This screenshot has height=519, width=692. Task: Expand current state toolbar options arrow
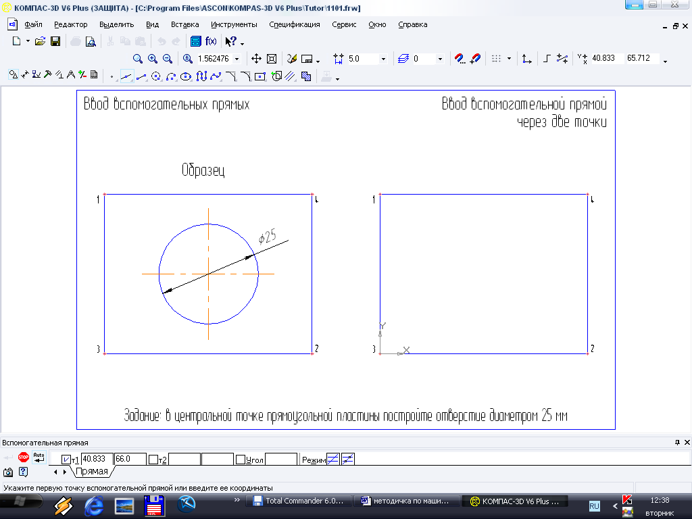tap(665, 61)
